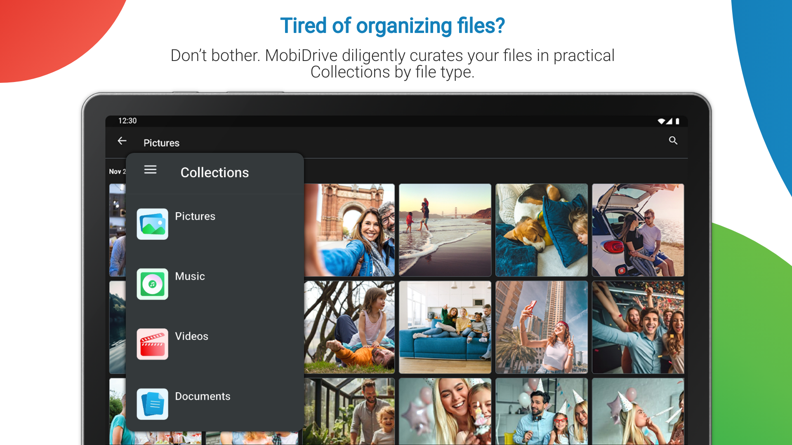Screen dimensions: 792x445
Task: Click the Documents collection icon
Action: [153, 404]
